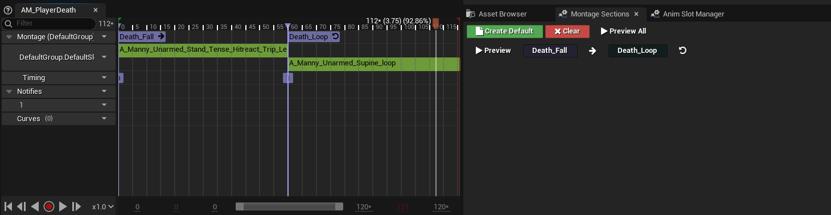Image resolution: width=831 pixels, height=215 pixels.
Task: Collapse the Montage (DefaultGroup) track
Action: (9, 37)
